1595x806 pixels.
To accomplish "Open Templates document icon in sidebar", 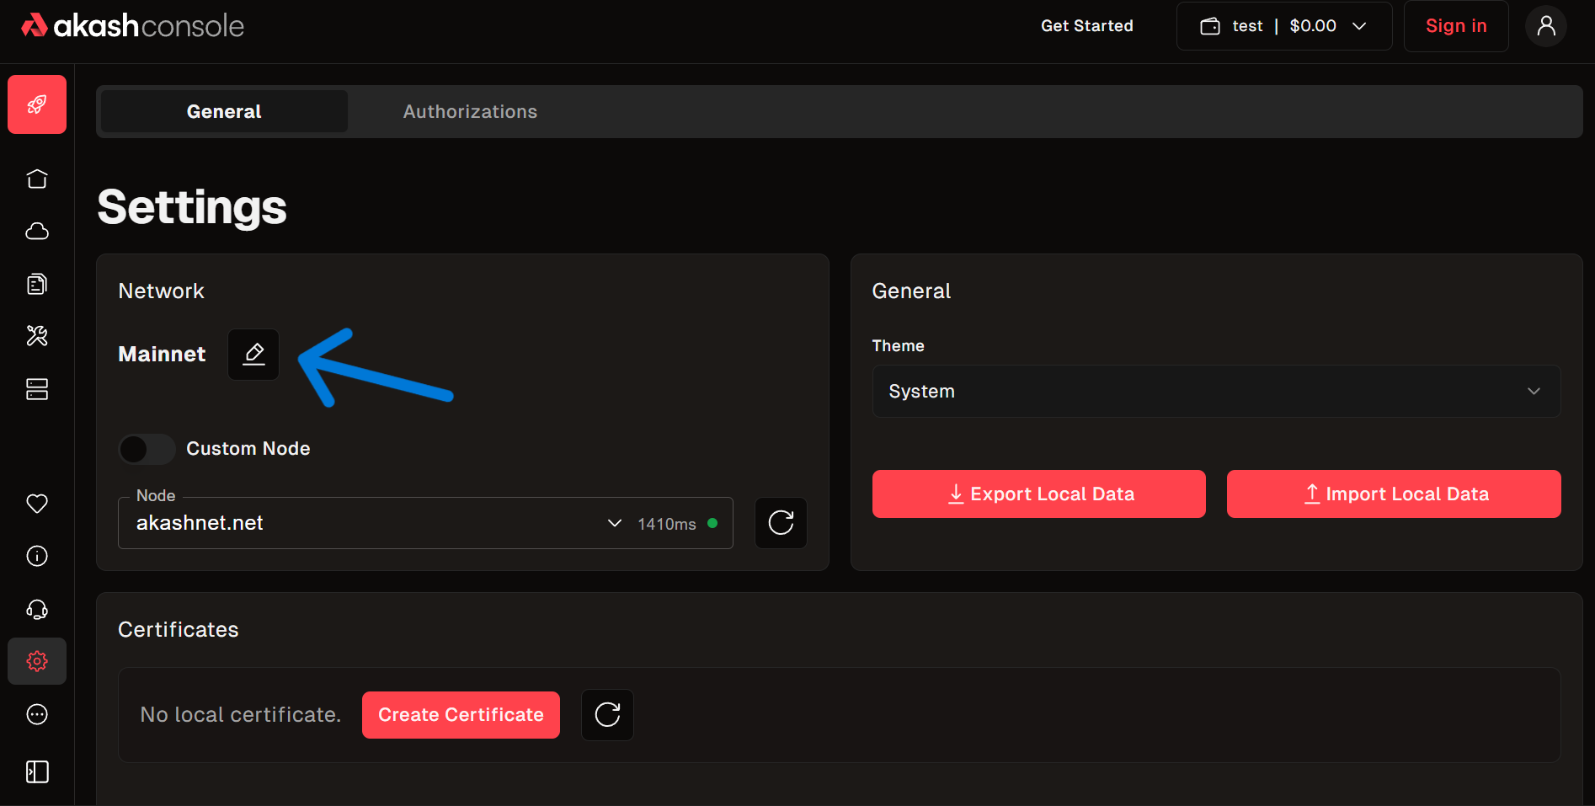I will tap(37, 284).
